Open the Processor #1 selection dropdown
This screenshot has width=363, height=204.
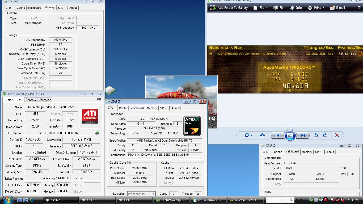(141, 194)
